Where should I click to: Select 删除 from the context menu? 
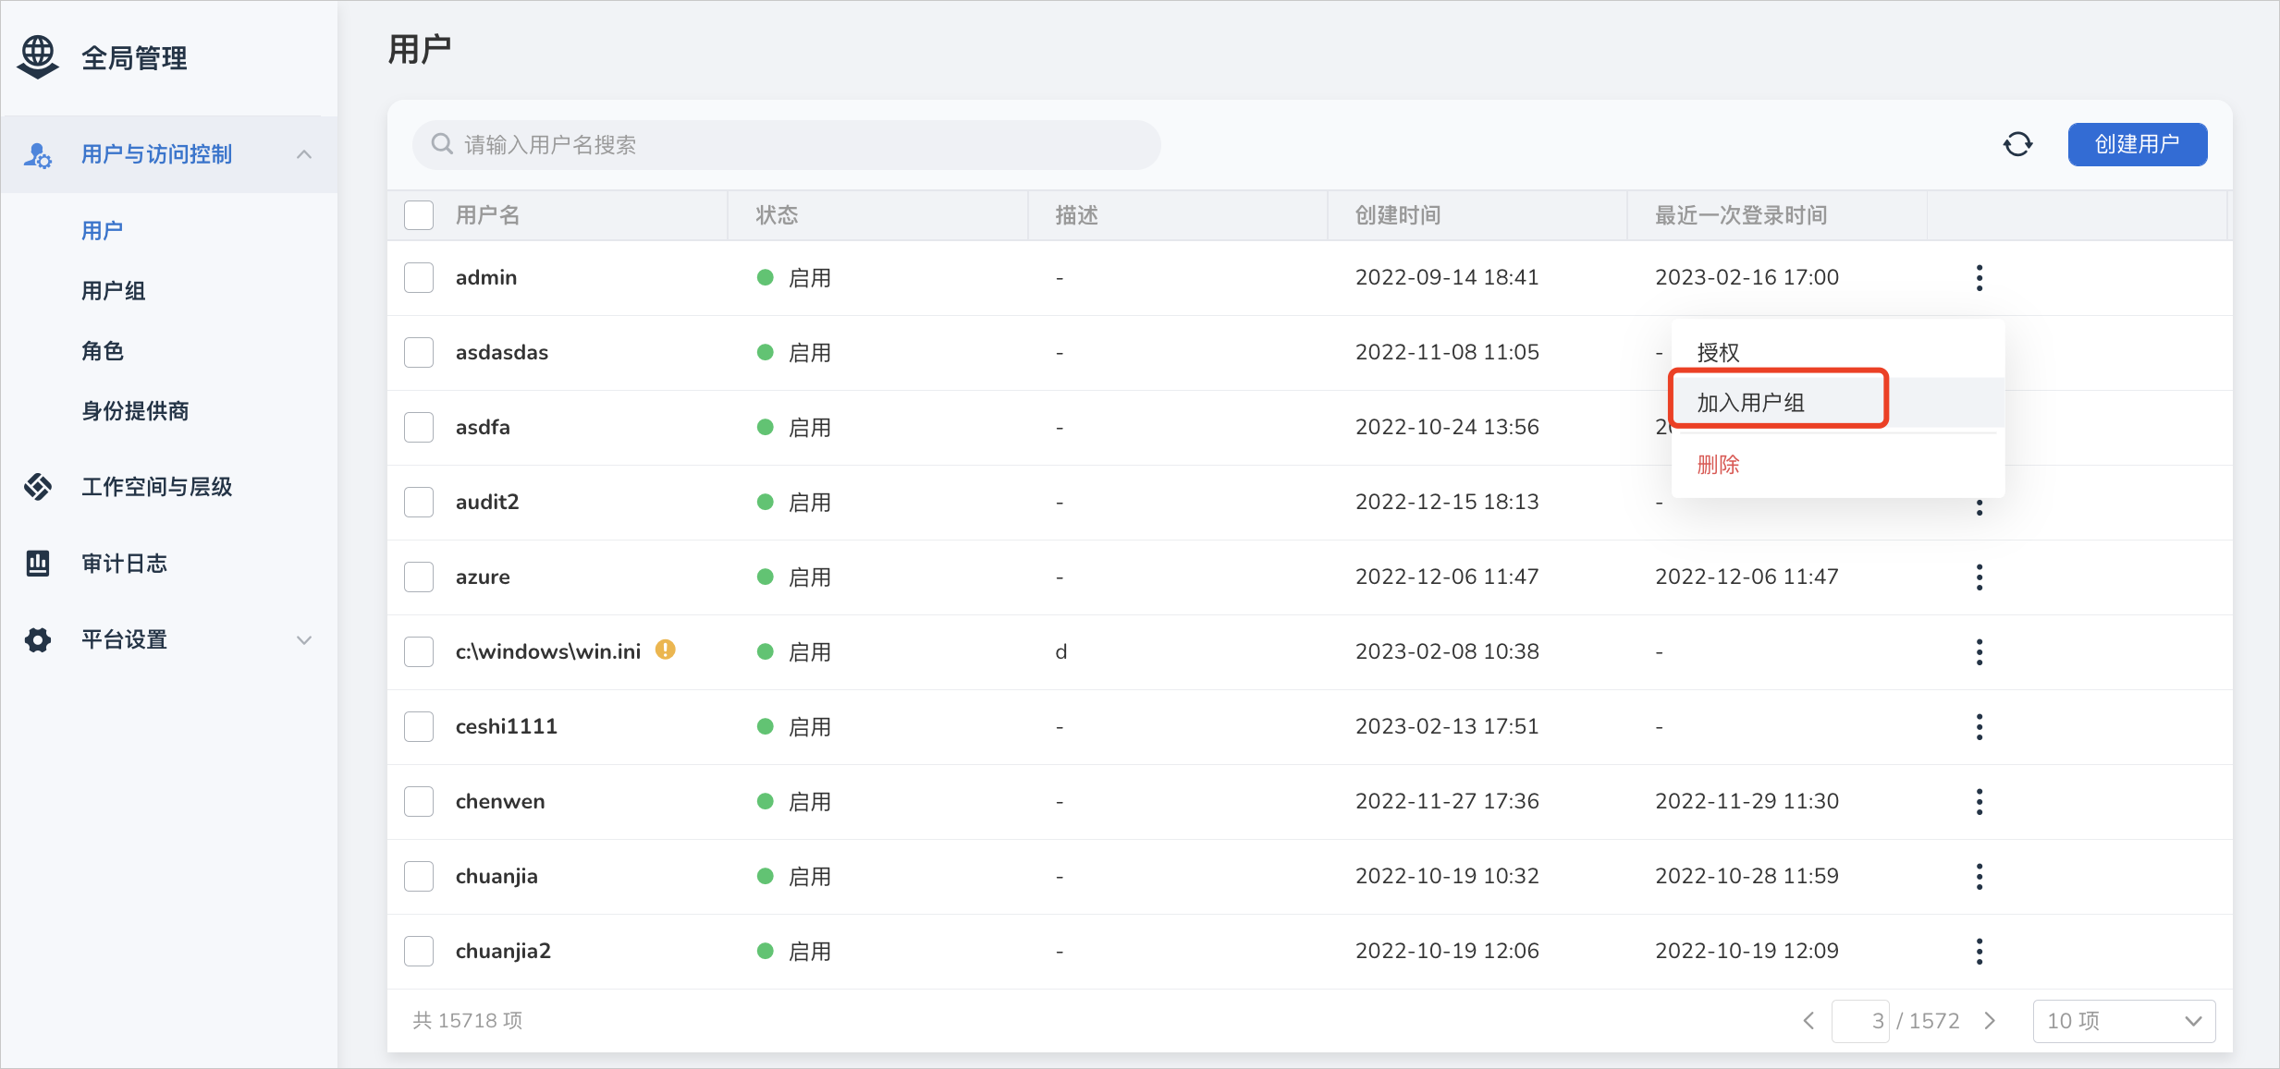tap(1838, 465)
